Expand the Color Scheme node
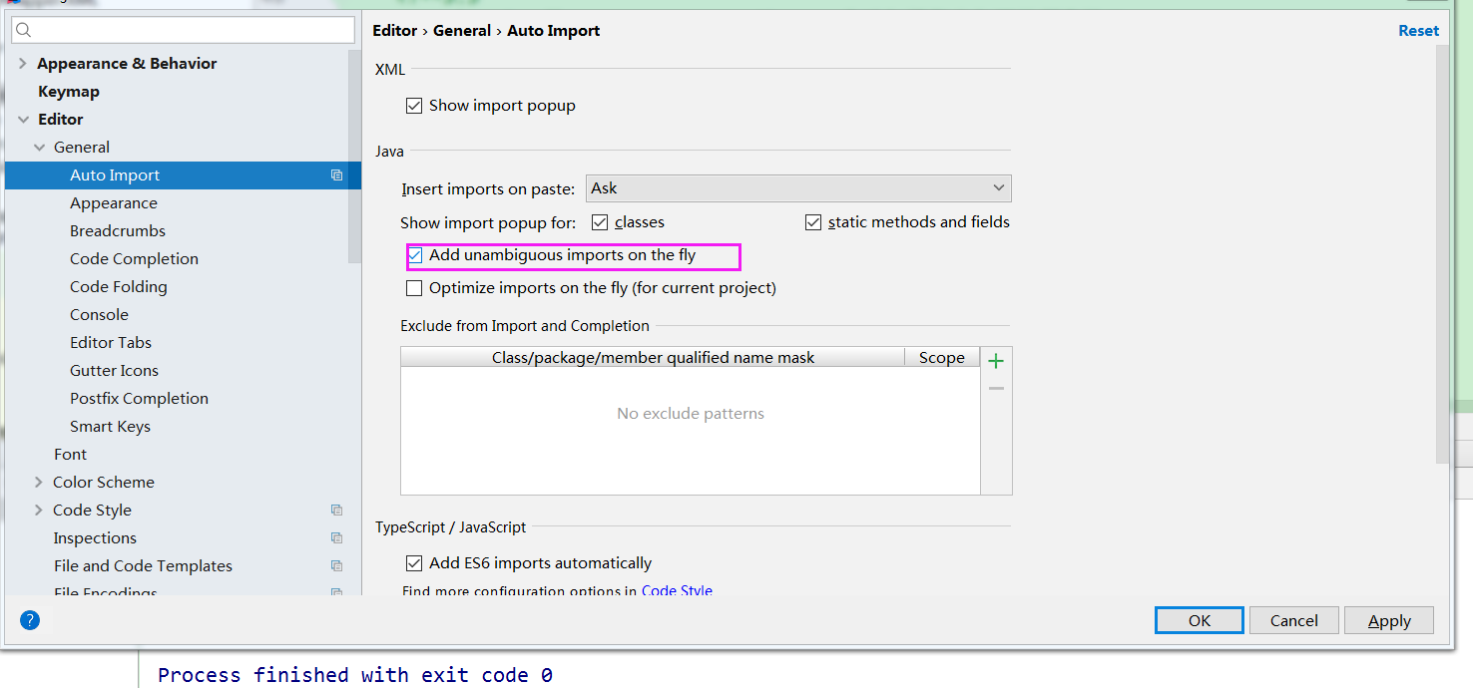Viewport: 1473px width, 688px height. (x=39, y=483)
